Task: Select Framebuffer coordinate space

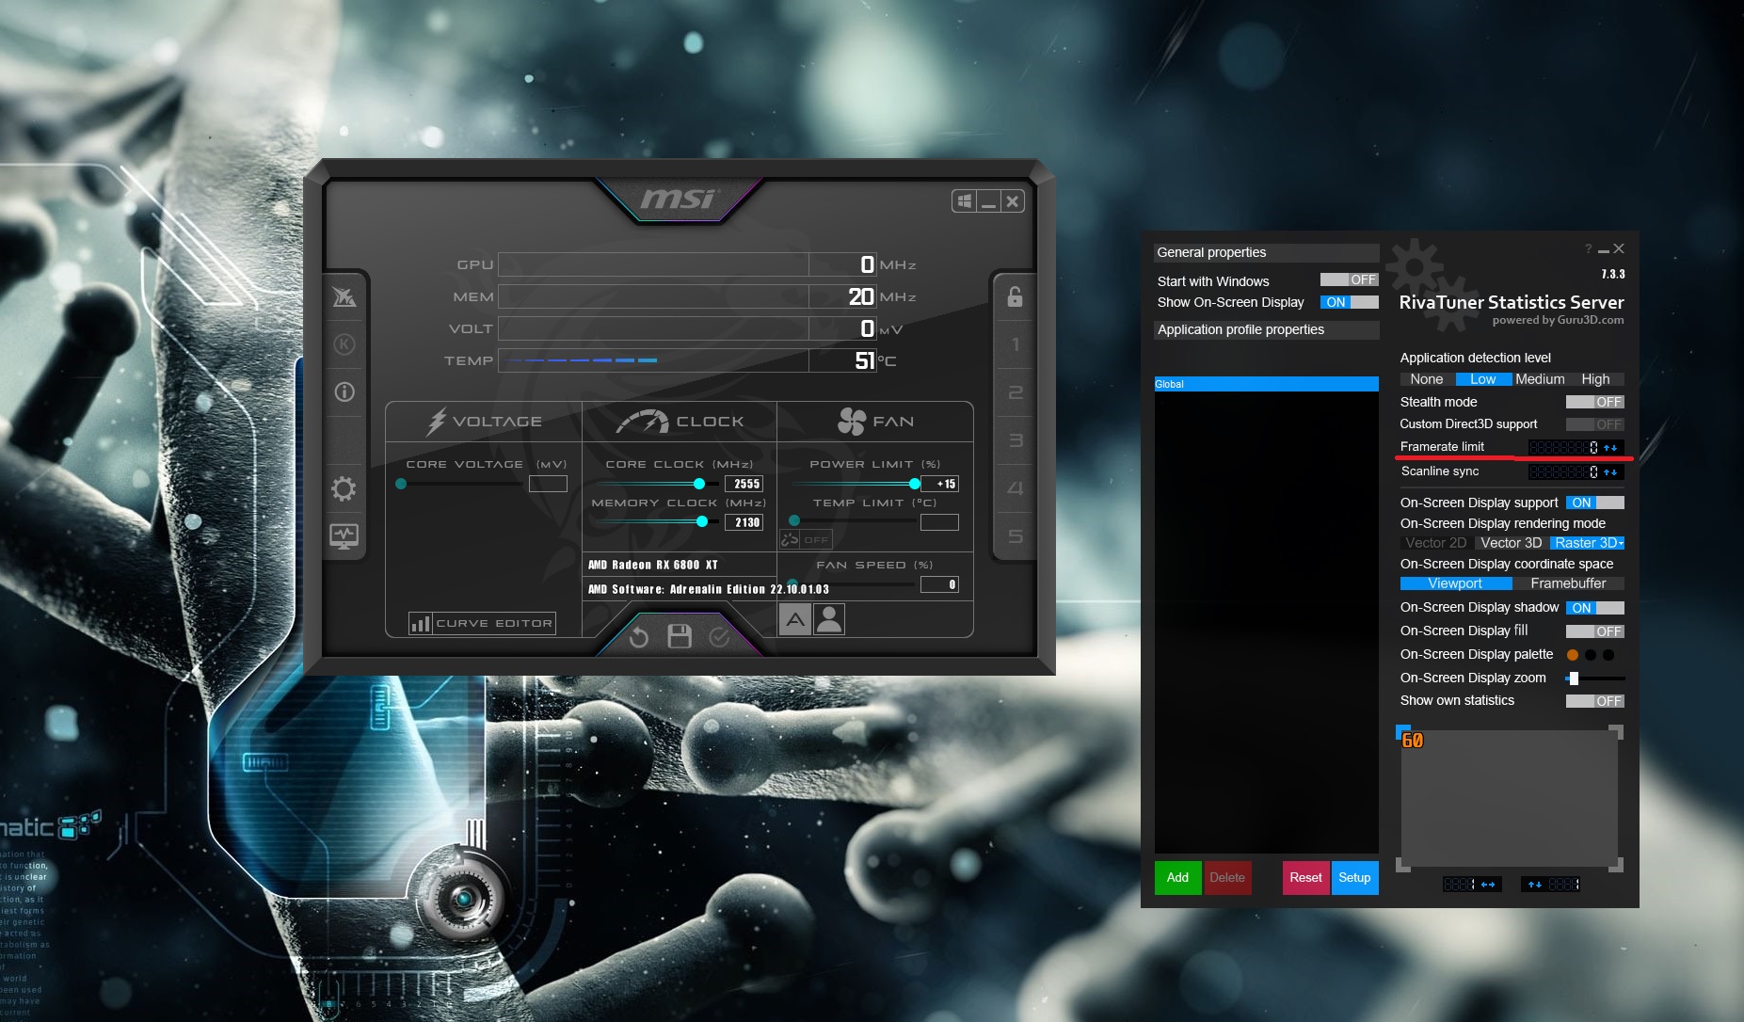Action: pos(1569,583)
